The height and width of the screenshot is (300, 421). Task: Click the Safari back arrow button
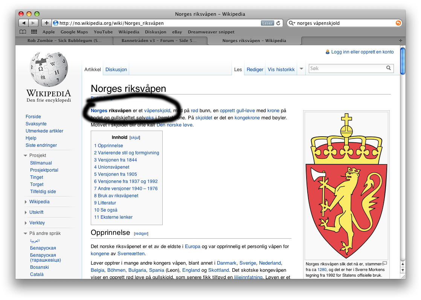coord(24,23)
